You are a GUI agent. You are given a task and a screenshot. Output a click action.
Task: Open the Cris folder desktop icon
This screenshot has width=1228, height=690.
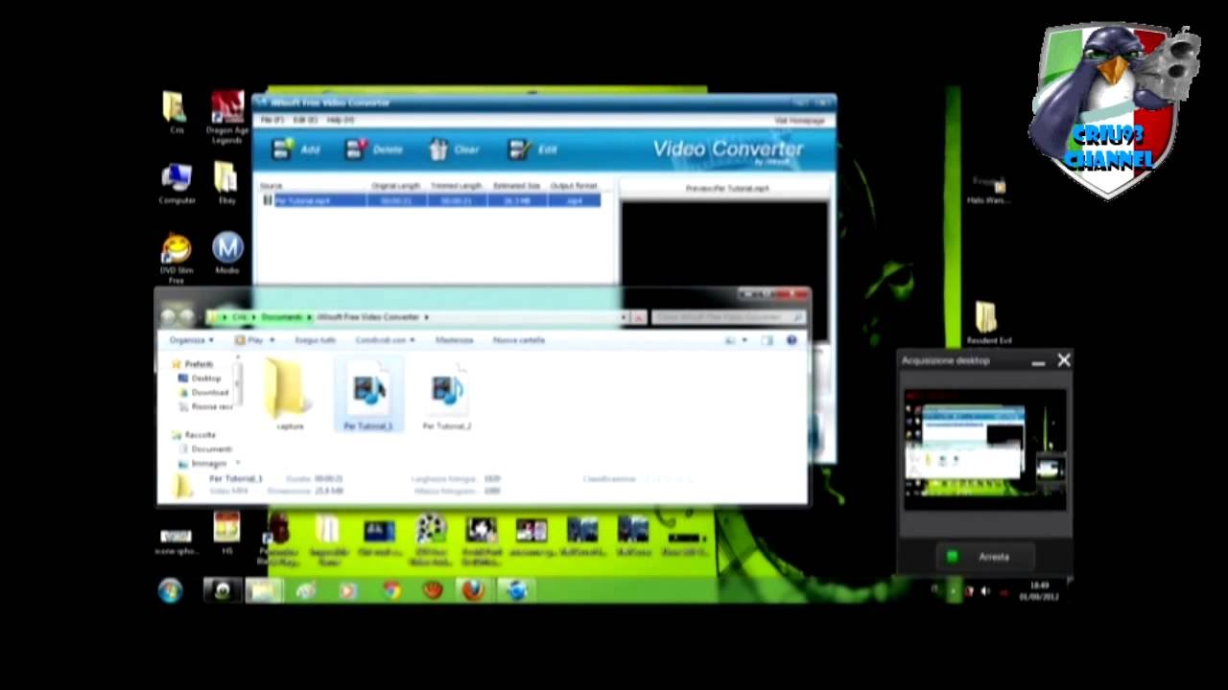coord(176,113)
